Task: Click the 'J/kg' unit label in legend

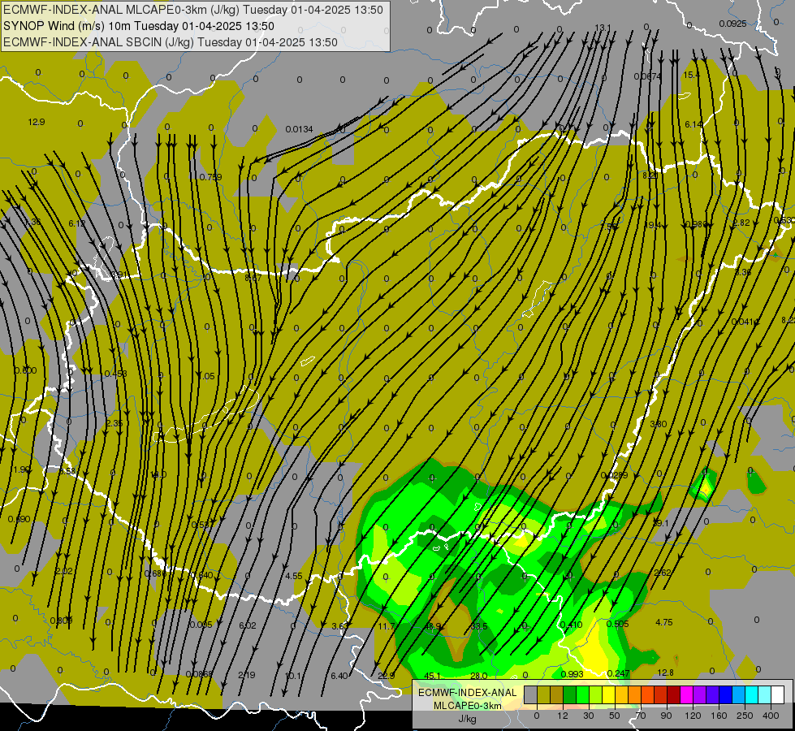Action: click(x=467, y=719)
